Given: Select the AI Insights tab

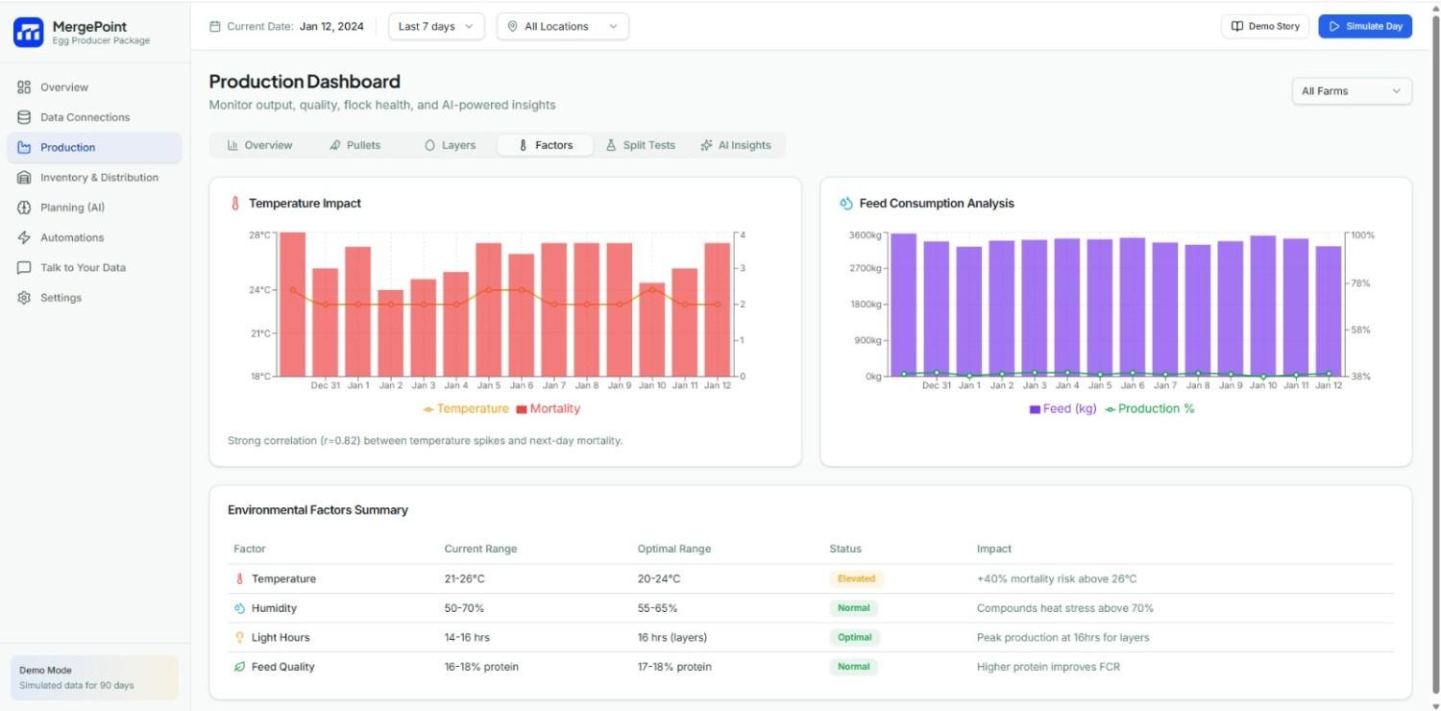Looking at the screenshot, I should [736, 145].
